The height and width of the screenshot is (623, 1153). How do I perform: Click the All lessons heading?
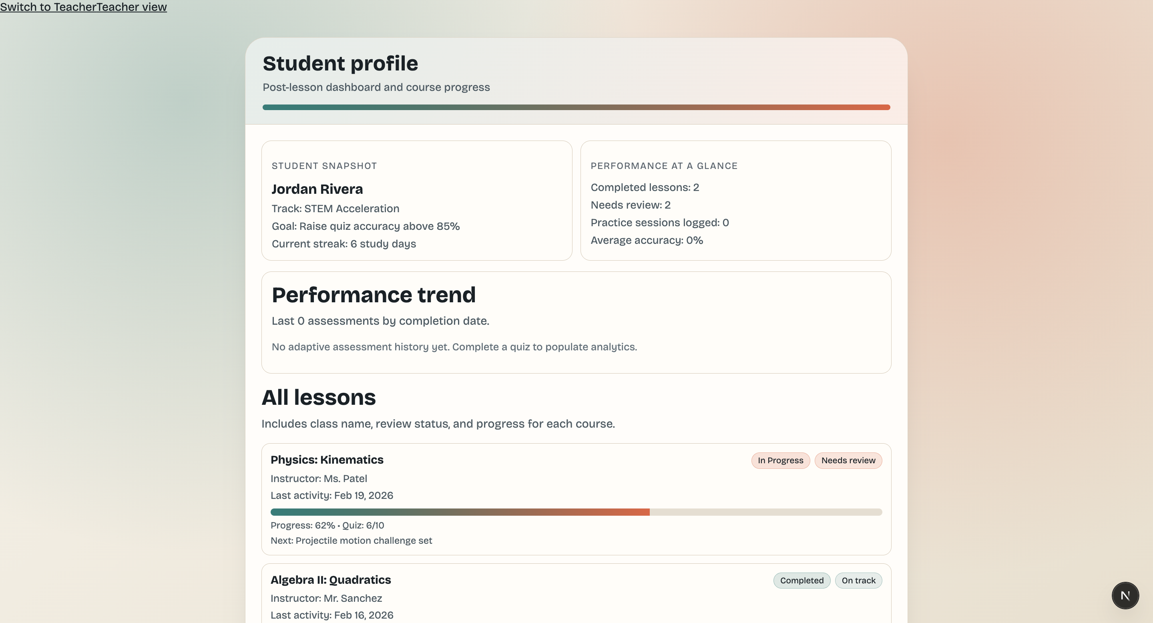(x=318, y=398)
